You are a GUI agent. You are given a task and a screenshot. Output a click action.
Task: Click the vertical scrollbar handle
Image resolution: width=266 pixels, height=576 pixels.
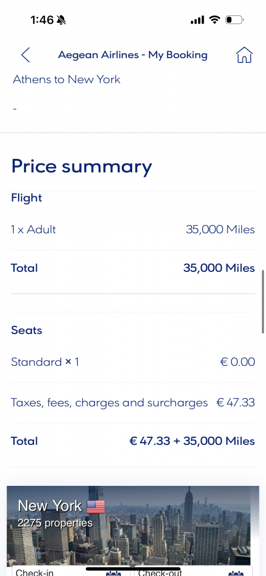click(263, 301)
